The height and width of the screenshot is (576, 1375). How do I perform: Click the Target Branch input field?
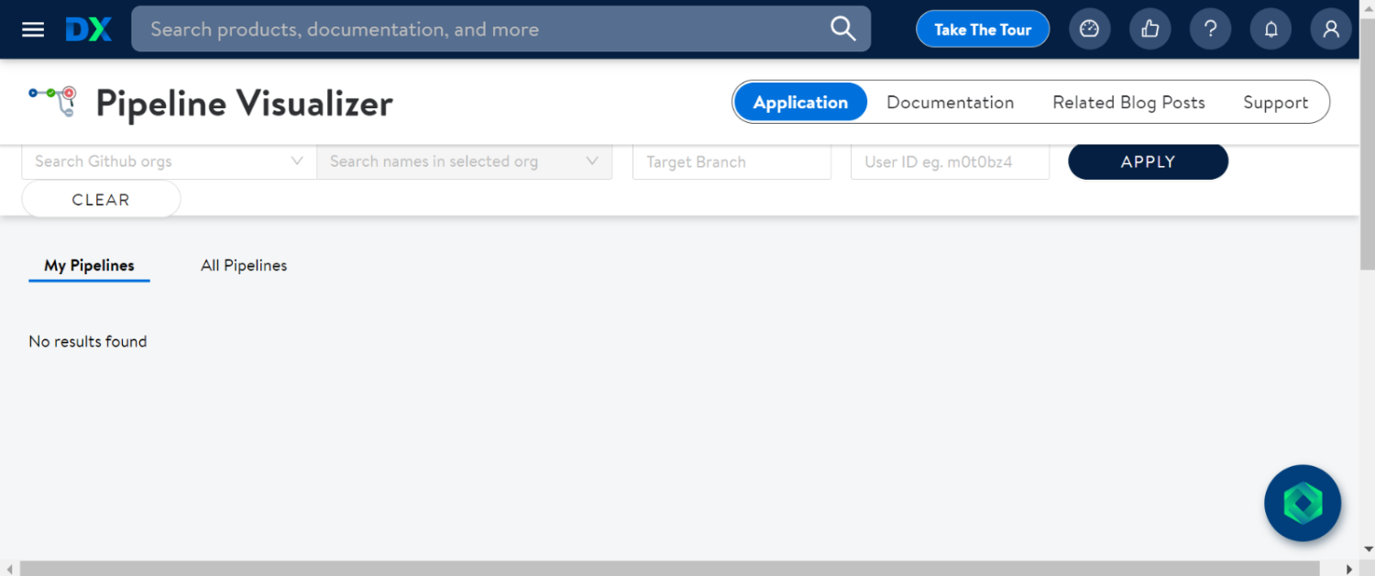[731, 161]
